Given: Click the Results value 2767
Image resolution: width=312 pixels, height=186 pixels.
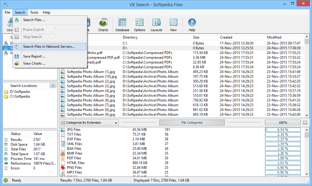Looking at the screenshot, I should (37, 140).
